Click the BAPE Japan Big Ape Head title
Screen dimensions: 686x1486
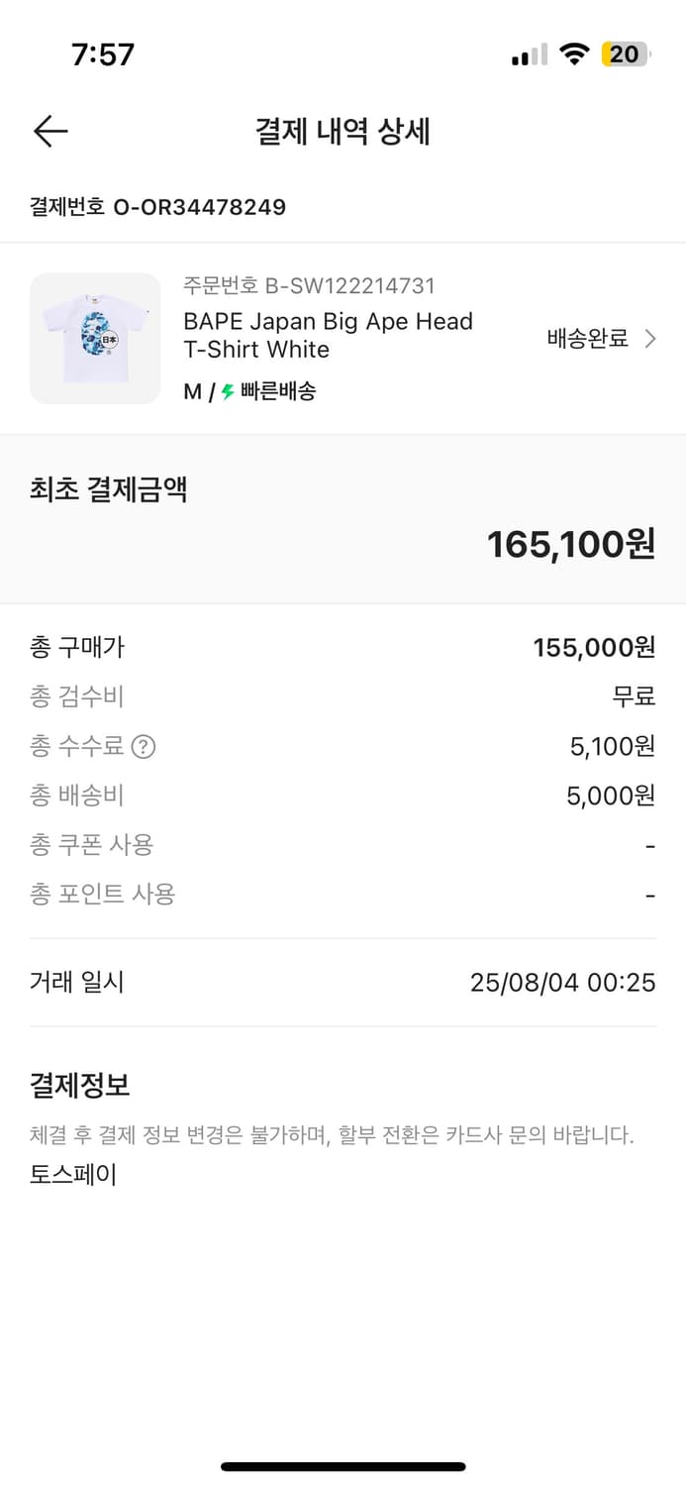tap(328, 337)
